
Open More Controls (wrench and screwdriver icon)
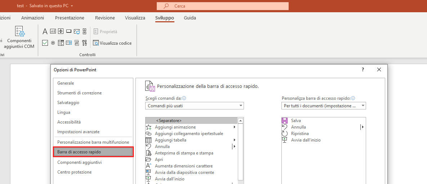(84, 43)
